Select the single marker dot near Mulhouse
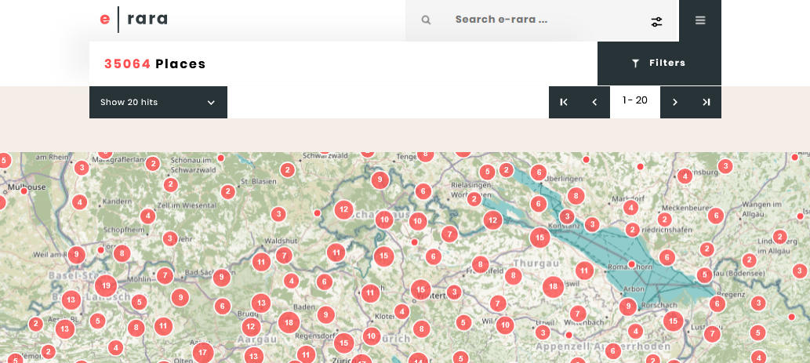 pos(24,191)
